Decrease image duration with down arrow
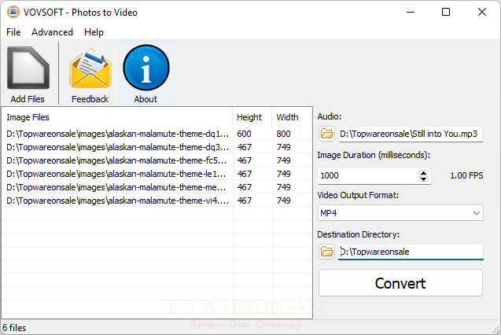 pyautogui.click(x=424, y=179)
